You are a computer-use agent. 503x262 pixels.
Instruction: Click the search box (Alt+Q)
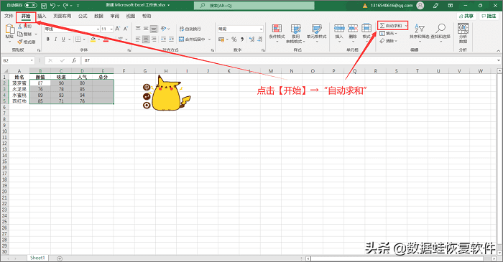(254, 6)
